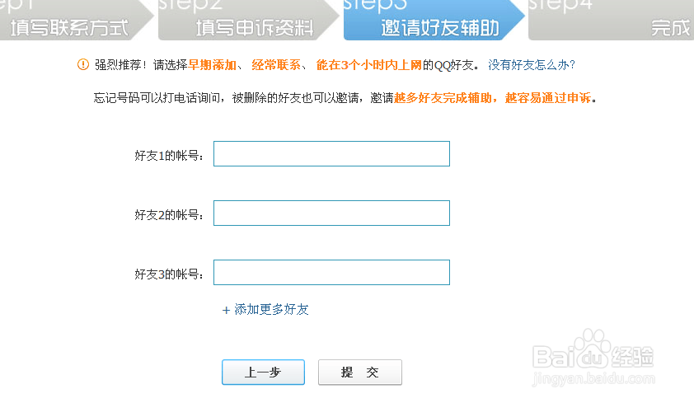694x403 pixels.
Task: Select the step1 填写联系方式 tab
Action: pos(70,21)
